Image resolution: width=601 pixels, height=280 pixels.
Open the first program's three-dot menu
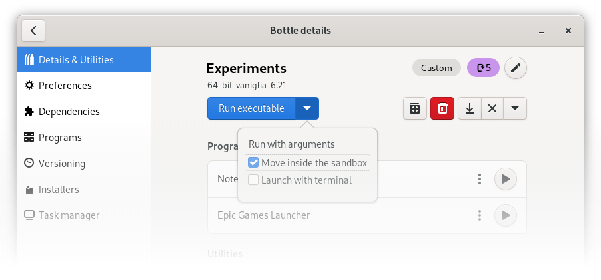click(x=479, y=179)
